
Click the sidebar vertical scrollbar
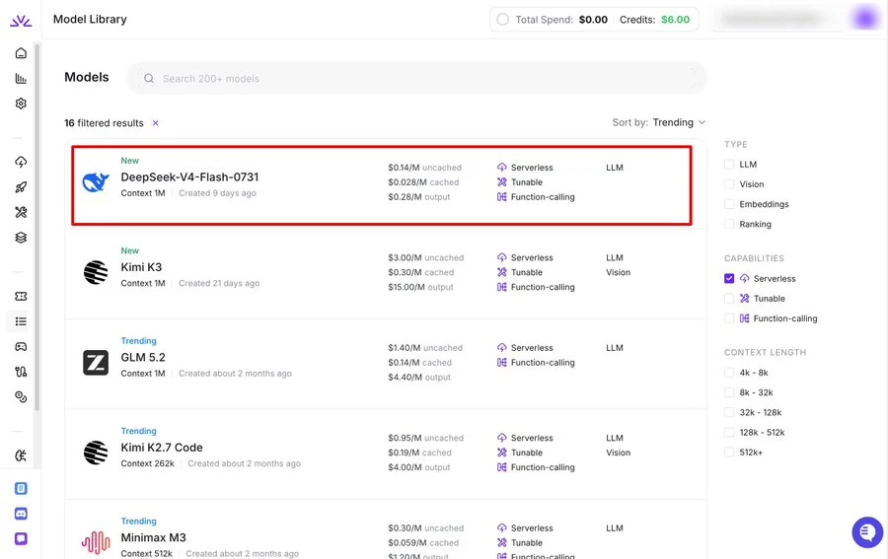click(x=37, y=227)
